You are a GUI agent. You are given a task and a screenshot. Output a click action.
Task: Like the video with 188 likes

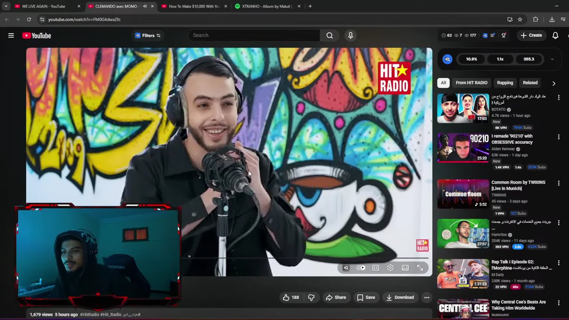click(x=291, y=297)
